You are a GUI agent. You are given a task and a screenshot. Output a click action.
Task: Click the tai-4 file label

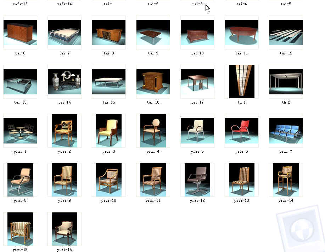(x=242, y=4)
